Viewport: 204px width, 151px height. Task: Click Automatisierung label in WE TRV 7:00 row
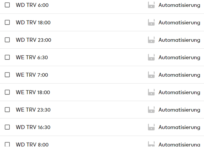pyautogui.click(x=179, y=75)
